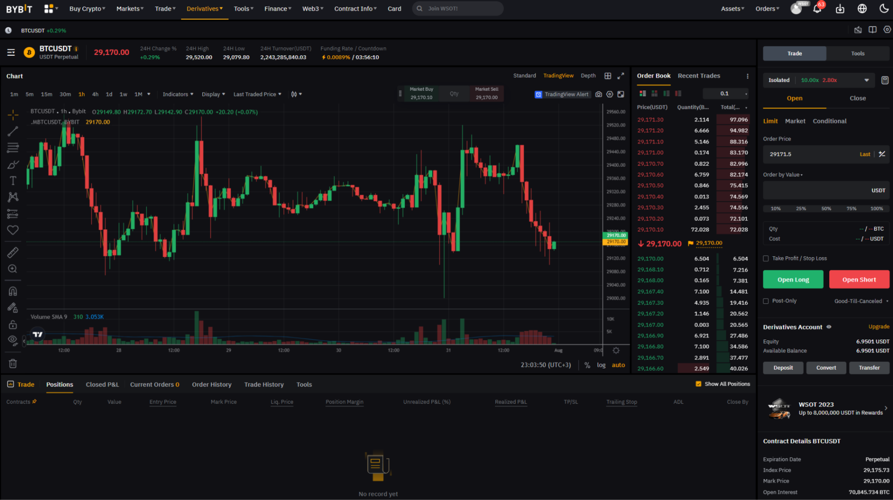Switch to Market order tab
Viewport: 893px width, 500px height.
click(x=795, y=121)
